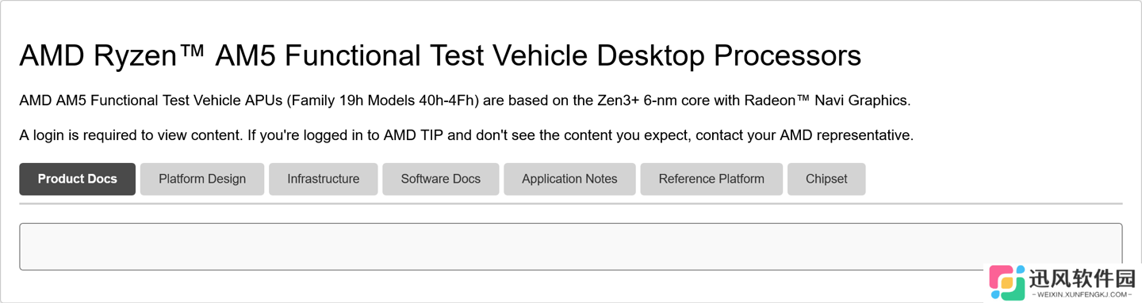Viewport: 1142px width, 303px height.
Task: Click "Functional Test Vehicle APUs" paragraph text
Action: [186, 100]
